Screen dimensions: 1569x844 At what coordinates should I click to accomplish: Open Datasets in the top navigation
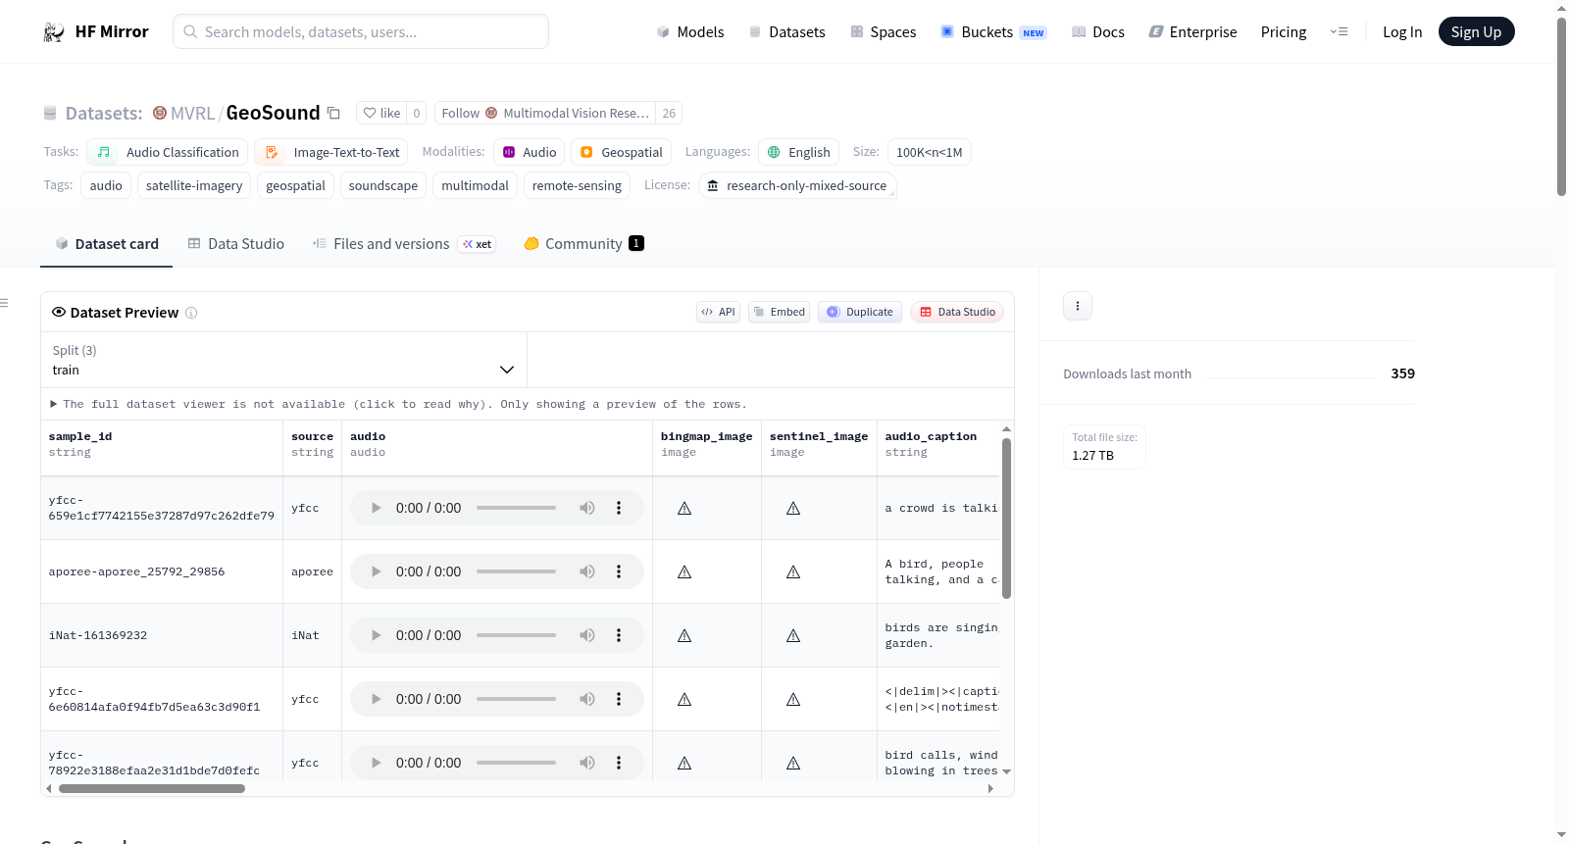pyautogui.click(x=787, y=32)
